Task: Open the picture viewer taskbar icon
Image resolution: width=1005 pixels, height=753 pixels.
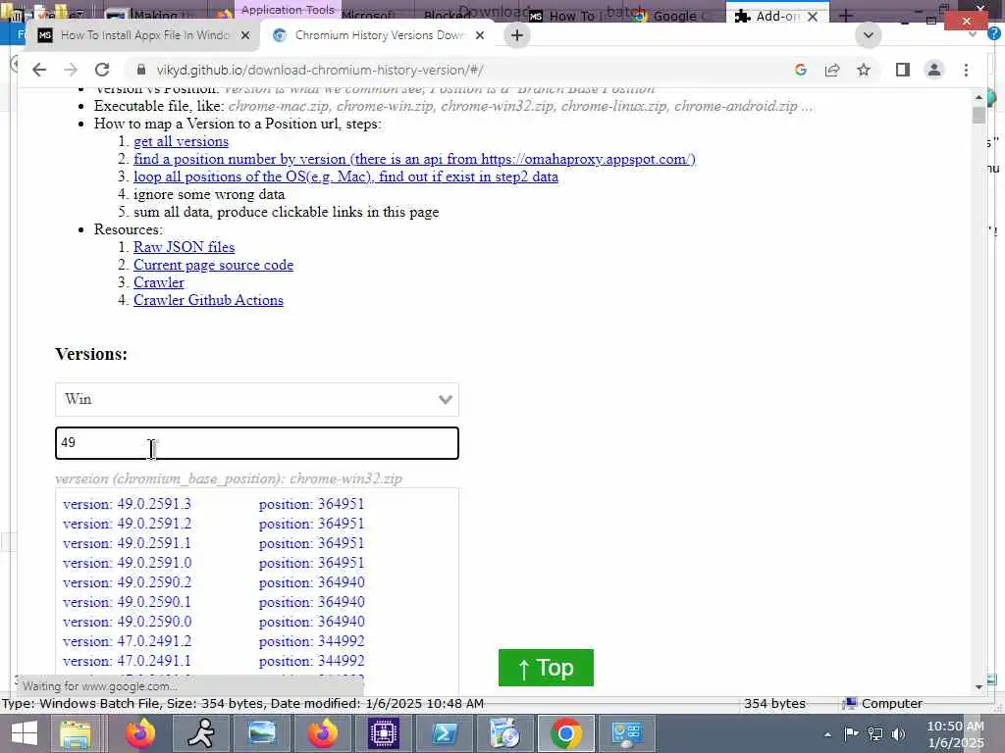Action: pos(261,733)
